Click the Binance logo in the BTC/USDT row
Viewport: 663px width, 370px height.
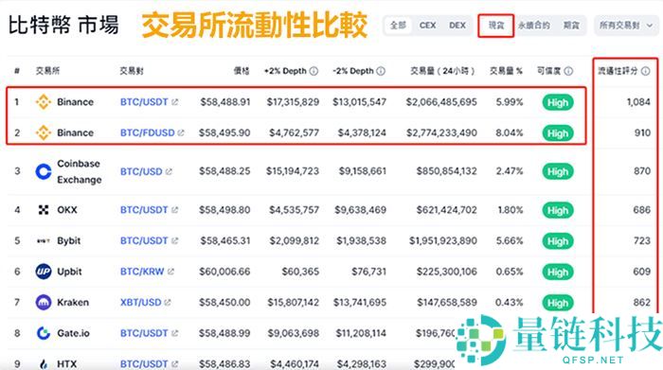(x=44, y=102)
